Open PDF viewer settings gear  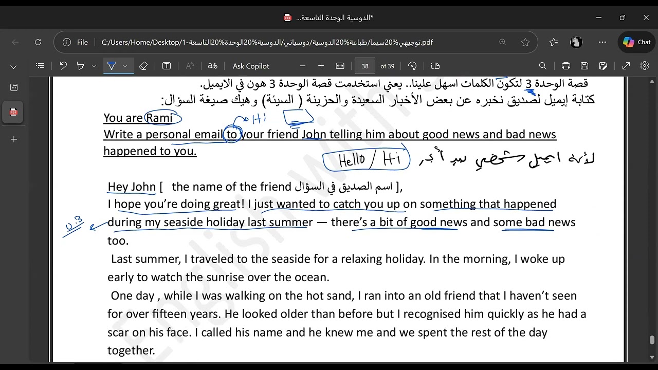pos(645,66)
